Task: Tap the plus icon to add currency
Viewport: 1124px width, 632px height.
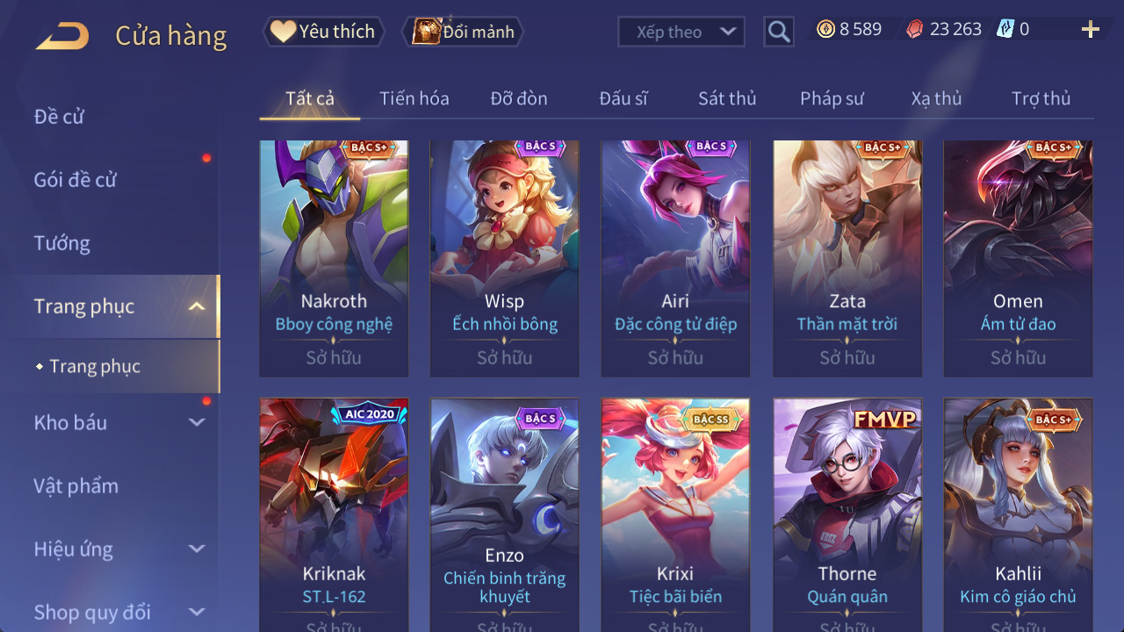Action: click(x=1091, y=30)
